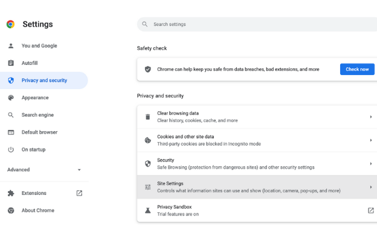Click Cookies and other site data title

tap(185, 137)
